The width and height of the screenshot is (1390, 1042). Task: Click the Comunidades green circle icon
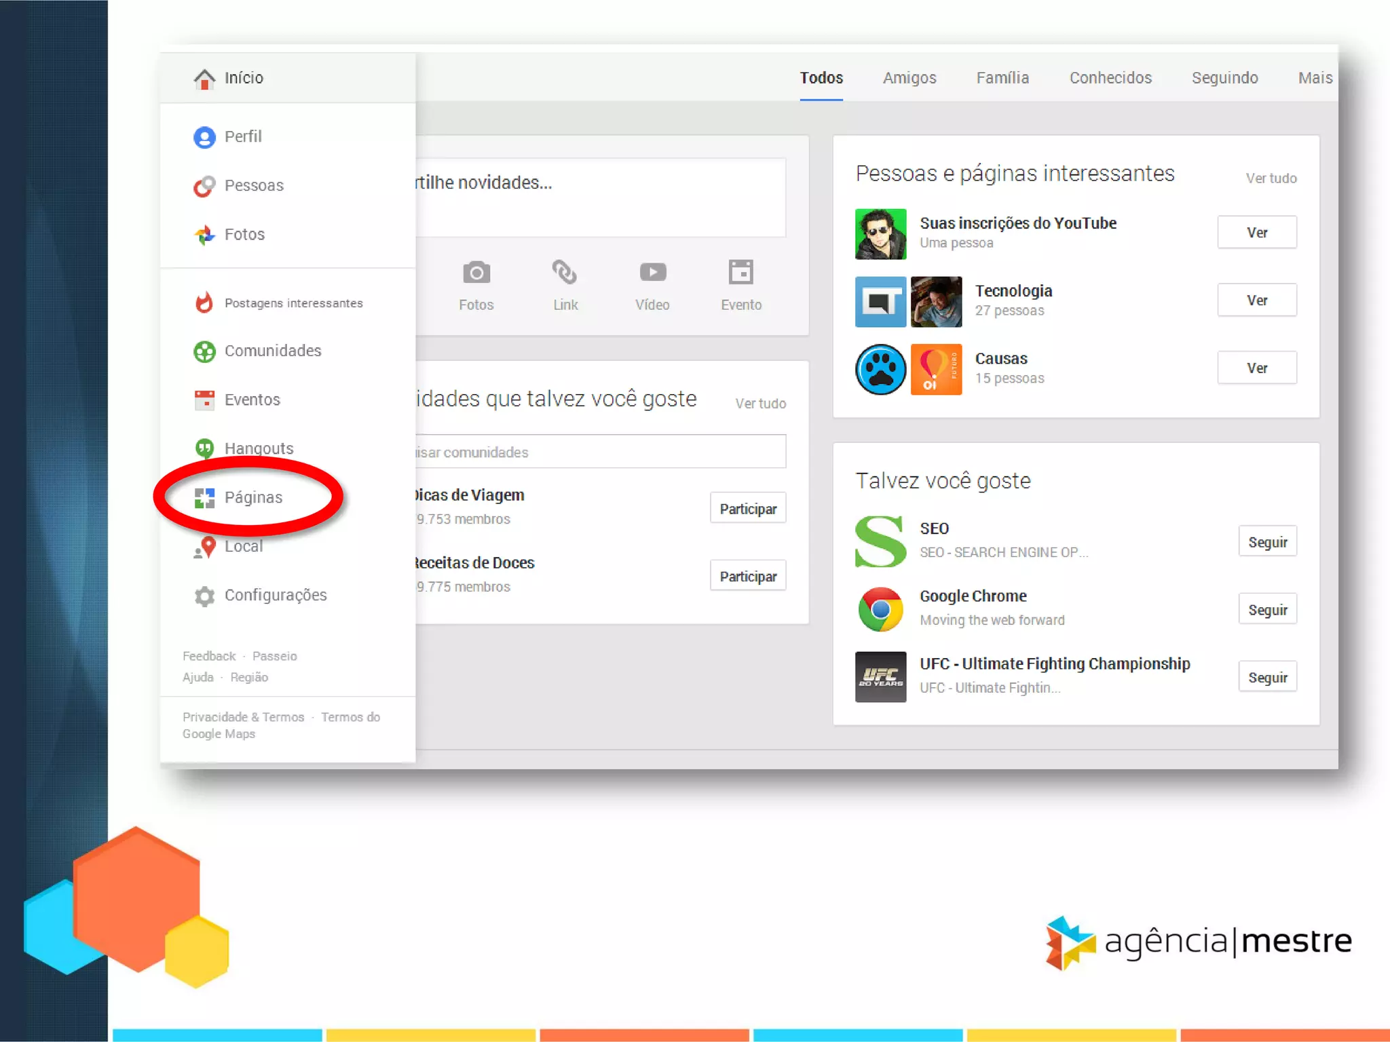coord(204,351)
